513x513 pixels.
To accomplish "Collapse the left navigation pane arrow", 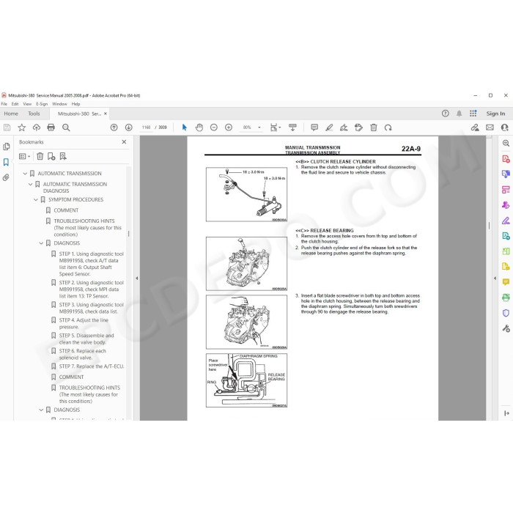I will [137, 278].
